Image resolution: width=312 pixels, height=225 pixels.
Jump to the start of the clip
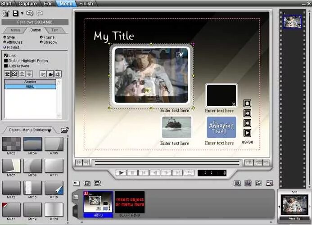pos(144,173)
